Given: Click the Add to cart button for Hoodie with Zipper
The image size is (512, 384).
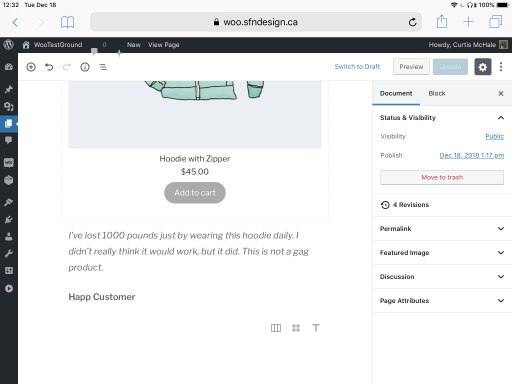Looking at the screenshot, I should pyautogui.click(x=194, y=192).
